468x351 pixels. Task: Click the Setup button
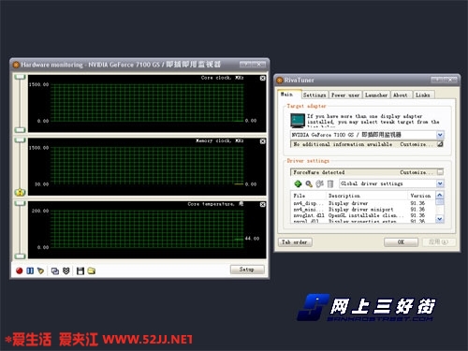coord(247,270)
